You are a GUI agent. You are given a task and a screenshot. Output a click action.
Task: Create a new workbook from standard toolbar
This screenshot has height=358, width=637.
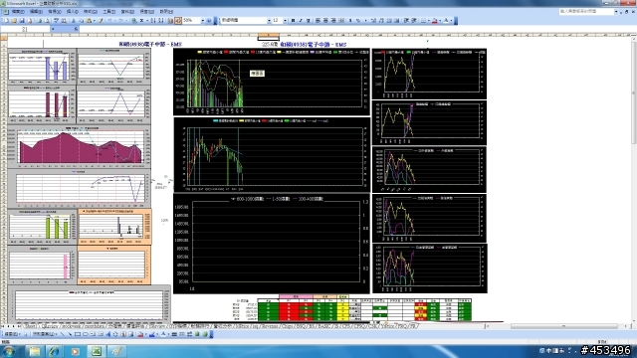pyautogui.click(x=6, y=20)
